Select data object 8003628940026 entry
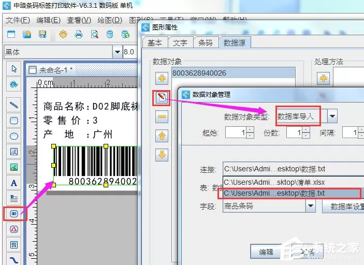Screen dimensions: 364x265 (234, 73)
